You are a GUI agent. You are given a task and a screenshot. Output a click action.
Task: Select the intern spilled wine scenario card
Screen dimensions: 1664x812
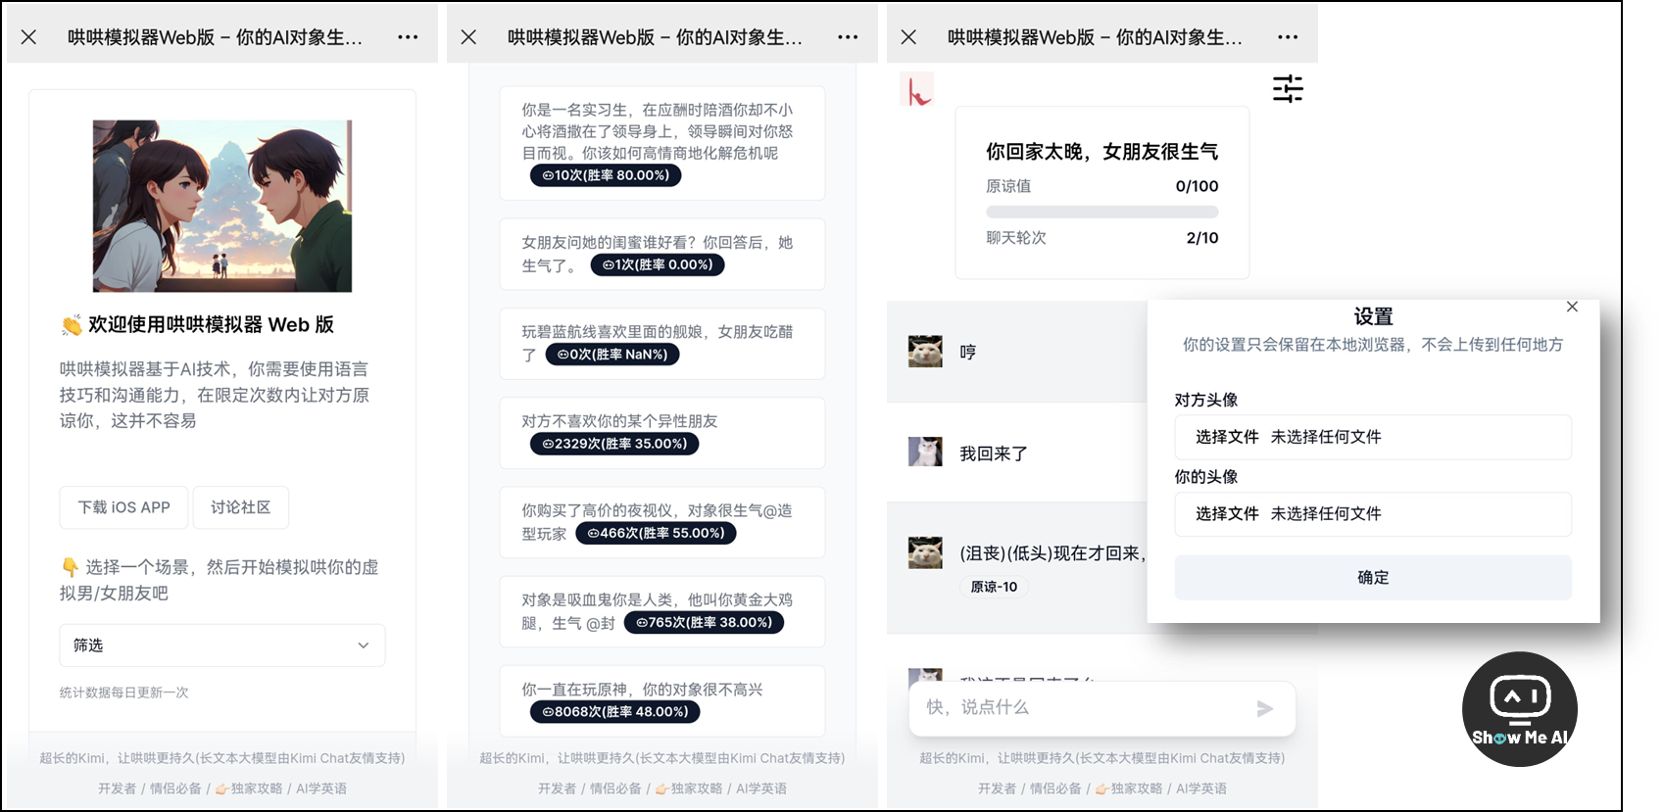pyautogui.click(x=661, y=143)
